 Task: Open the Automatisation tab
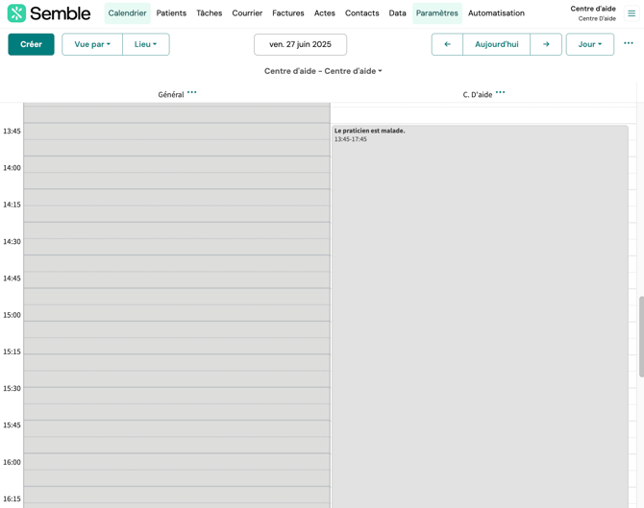click(496, 13)
